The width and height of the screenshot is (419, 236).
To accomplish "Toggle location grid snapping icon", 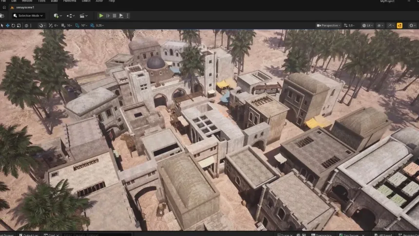I will pyautogui.click(x=63, y=25).
